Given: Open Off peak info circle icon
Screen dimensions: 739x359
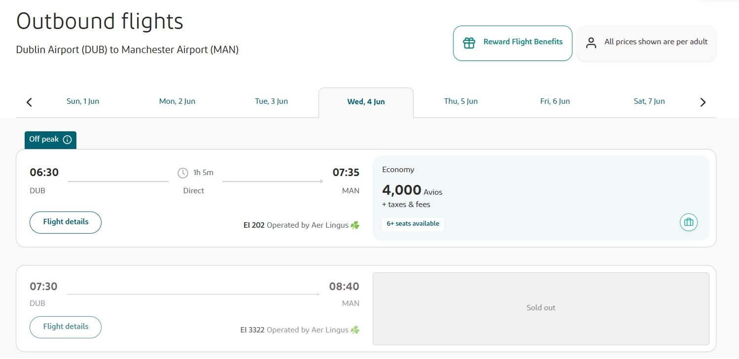Looking at the screenshot, I should point(68,140).
